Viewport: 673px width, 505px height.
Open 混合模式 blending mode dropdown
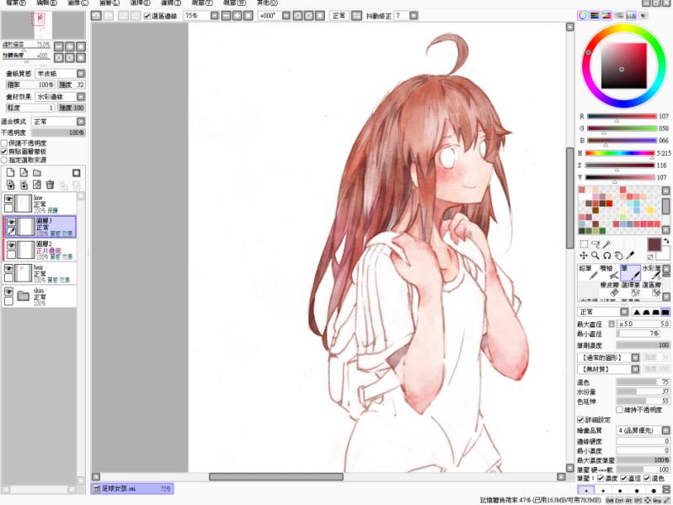(x=81, y=121)
